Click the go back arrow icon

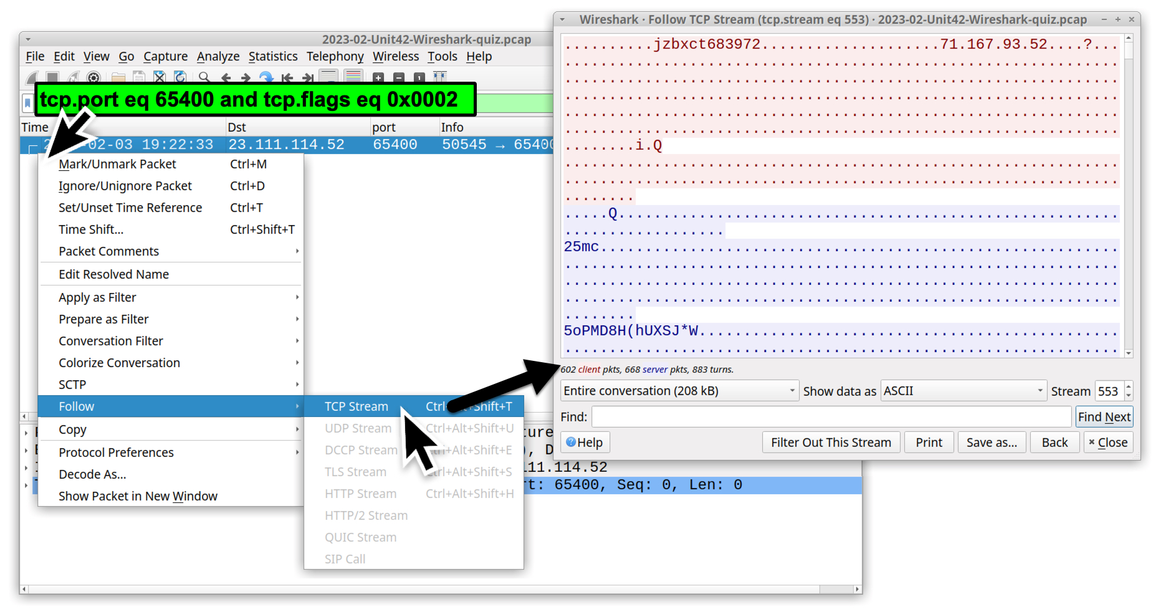click(x=226, y=77)
